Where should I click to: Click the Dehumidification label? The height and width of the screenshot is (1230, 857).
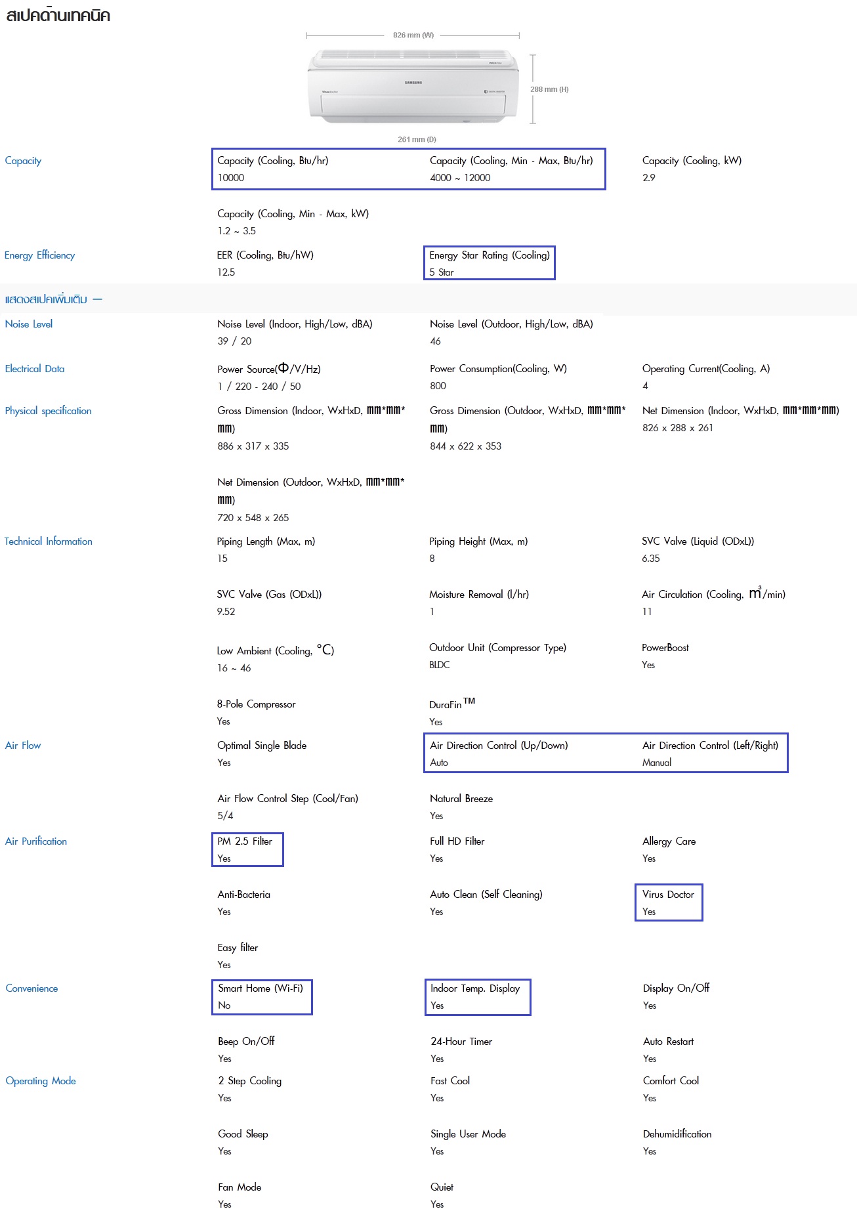(x=677, y=1134)
